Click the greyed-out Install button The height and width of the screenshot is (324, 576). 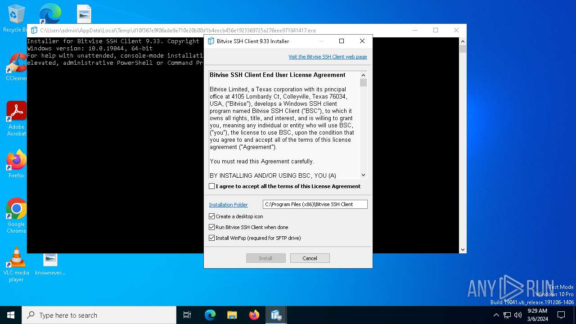pyautogui.click(x=266, y=258)
